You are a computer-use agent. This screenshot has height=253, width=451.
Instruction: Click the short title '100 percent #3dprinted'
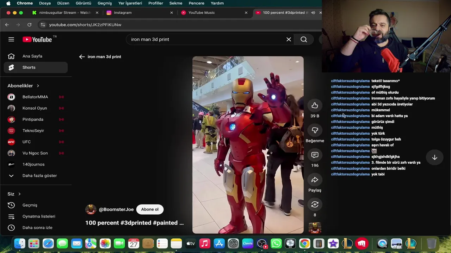(135, 223)
